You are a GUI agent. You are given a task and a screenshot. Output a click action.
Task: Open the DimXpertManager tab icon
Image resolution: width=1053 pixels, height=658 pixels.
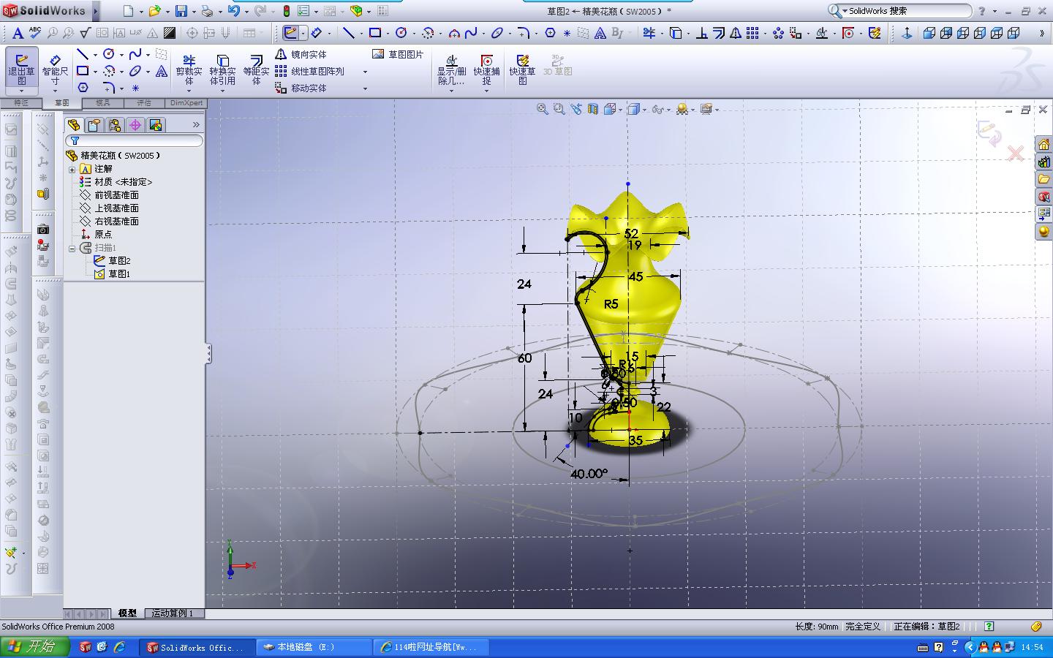click(135, 125)
